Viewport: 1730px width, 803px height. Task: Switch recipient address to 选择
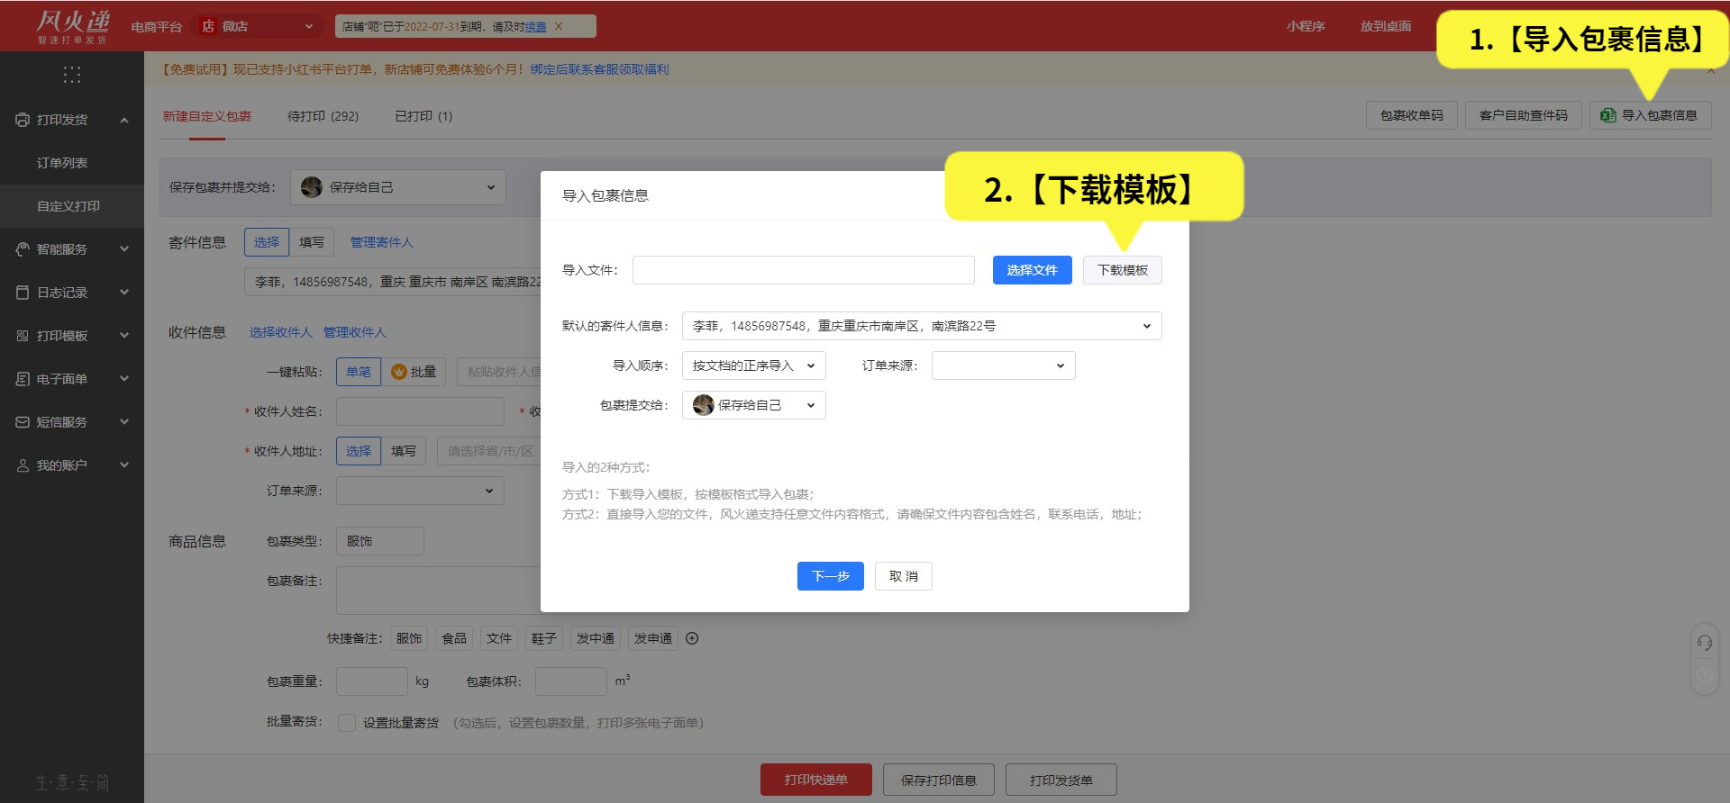click(x=359, y=451)
